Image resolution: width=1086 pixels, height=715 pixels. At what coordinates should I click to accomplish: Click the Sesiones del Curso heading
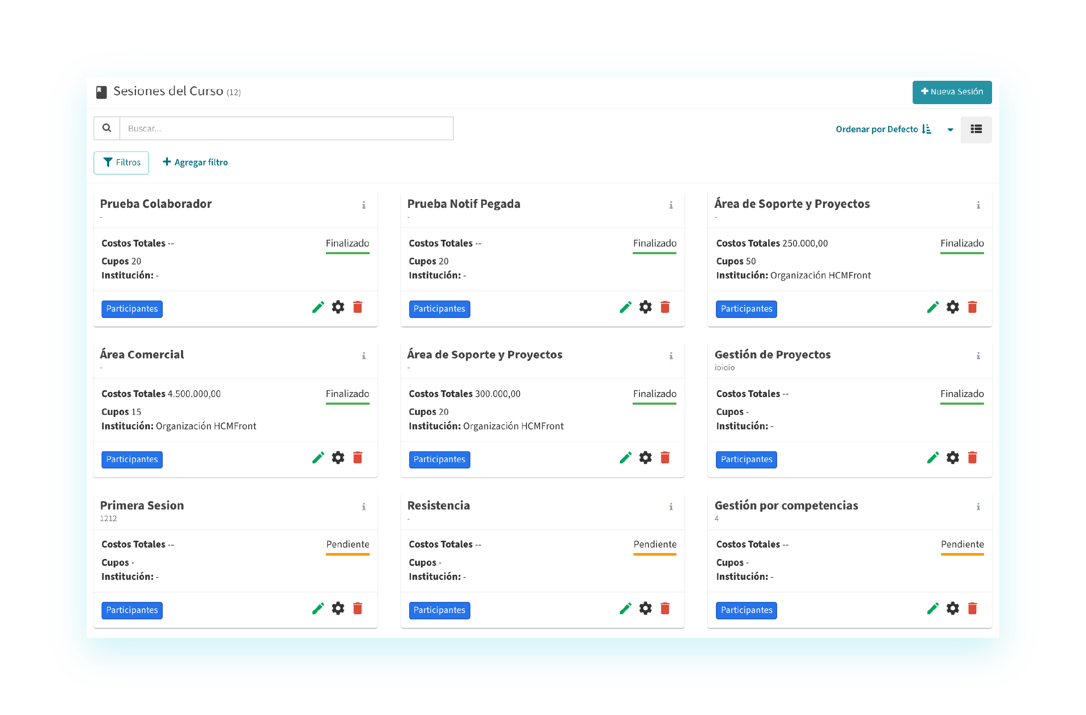click(x=168, y=91)
